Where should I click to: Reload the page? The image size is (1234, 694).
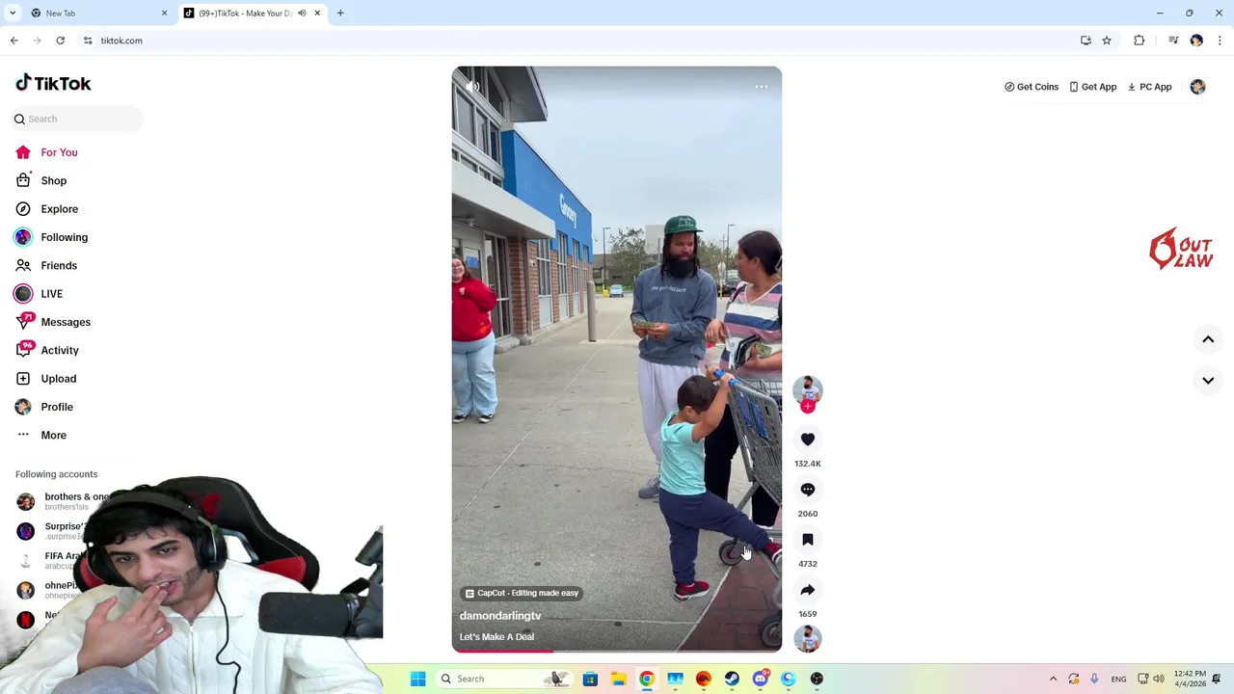coord(60,40)
